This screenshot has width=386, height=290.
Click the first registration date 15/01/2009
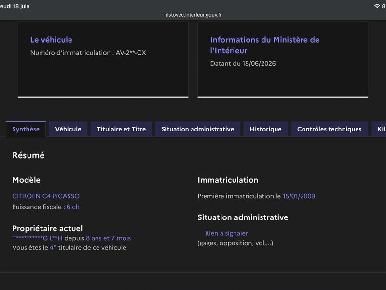(299, 196)
